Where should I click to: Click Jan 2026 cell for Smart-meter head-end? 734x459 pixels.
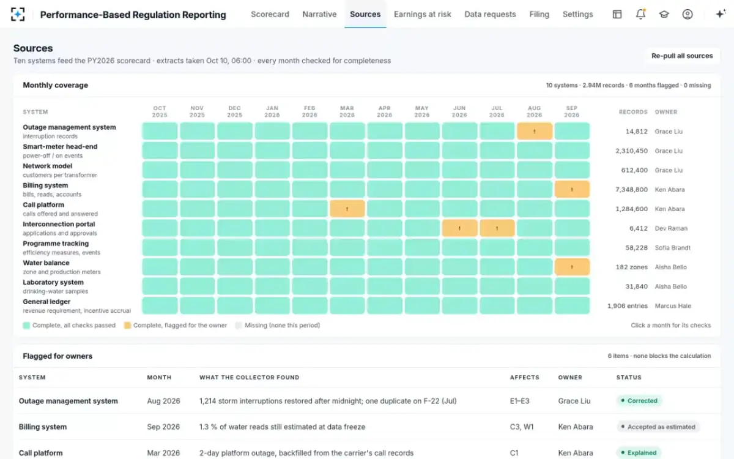tap(272, 151)
